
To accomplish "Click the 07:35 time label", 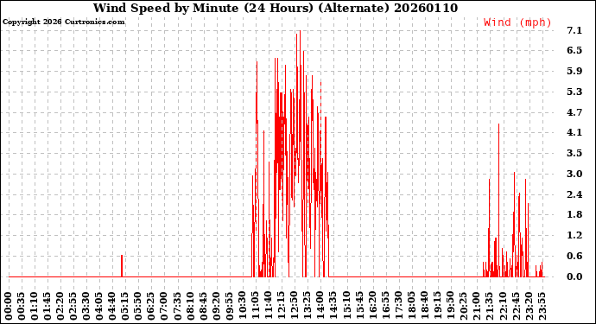I will [178, 306].
